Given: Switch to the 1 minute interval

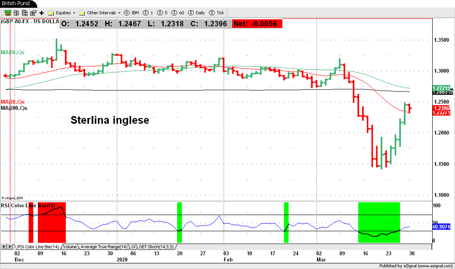Looking at the screenshot, I should coord(148,13).
